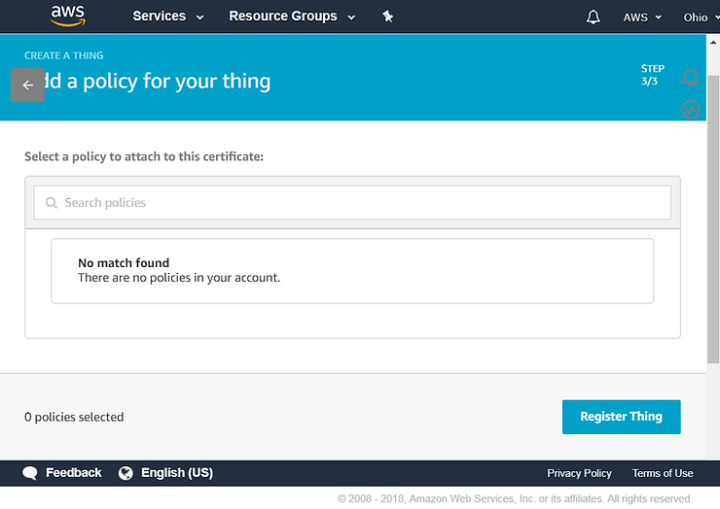Click the back arrow button

click(x=27, y=85)
